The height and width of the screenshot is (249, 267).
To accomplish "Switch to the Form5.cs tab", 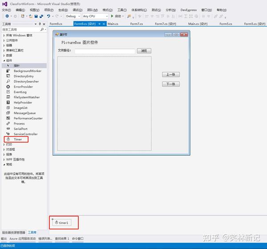I will [x=226, y=24].
